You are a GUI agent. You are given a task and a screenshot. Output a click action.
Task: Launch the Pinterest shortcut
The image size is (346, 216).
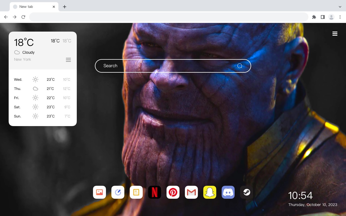(x=173, y=192)
